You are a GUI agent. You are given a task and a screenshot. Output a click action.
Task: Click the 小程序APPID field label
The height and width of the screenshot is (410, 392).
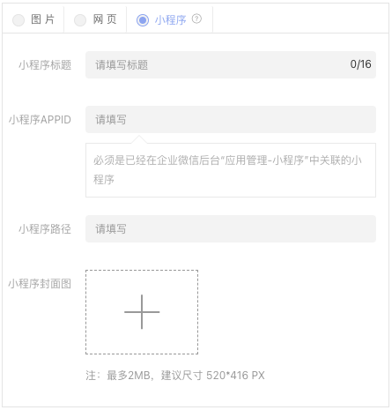40,120
